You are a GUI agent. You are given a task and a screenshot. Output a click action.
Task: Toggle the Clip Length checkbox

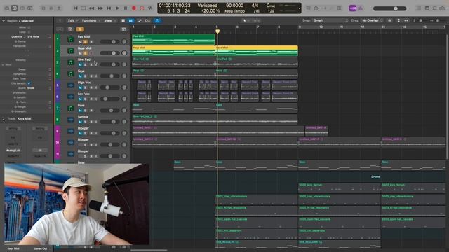point(29,83)
